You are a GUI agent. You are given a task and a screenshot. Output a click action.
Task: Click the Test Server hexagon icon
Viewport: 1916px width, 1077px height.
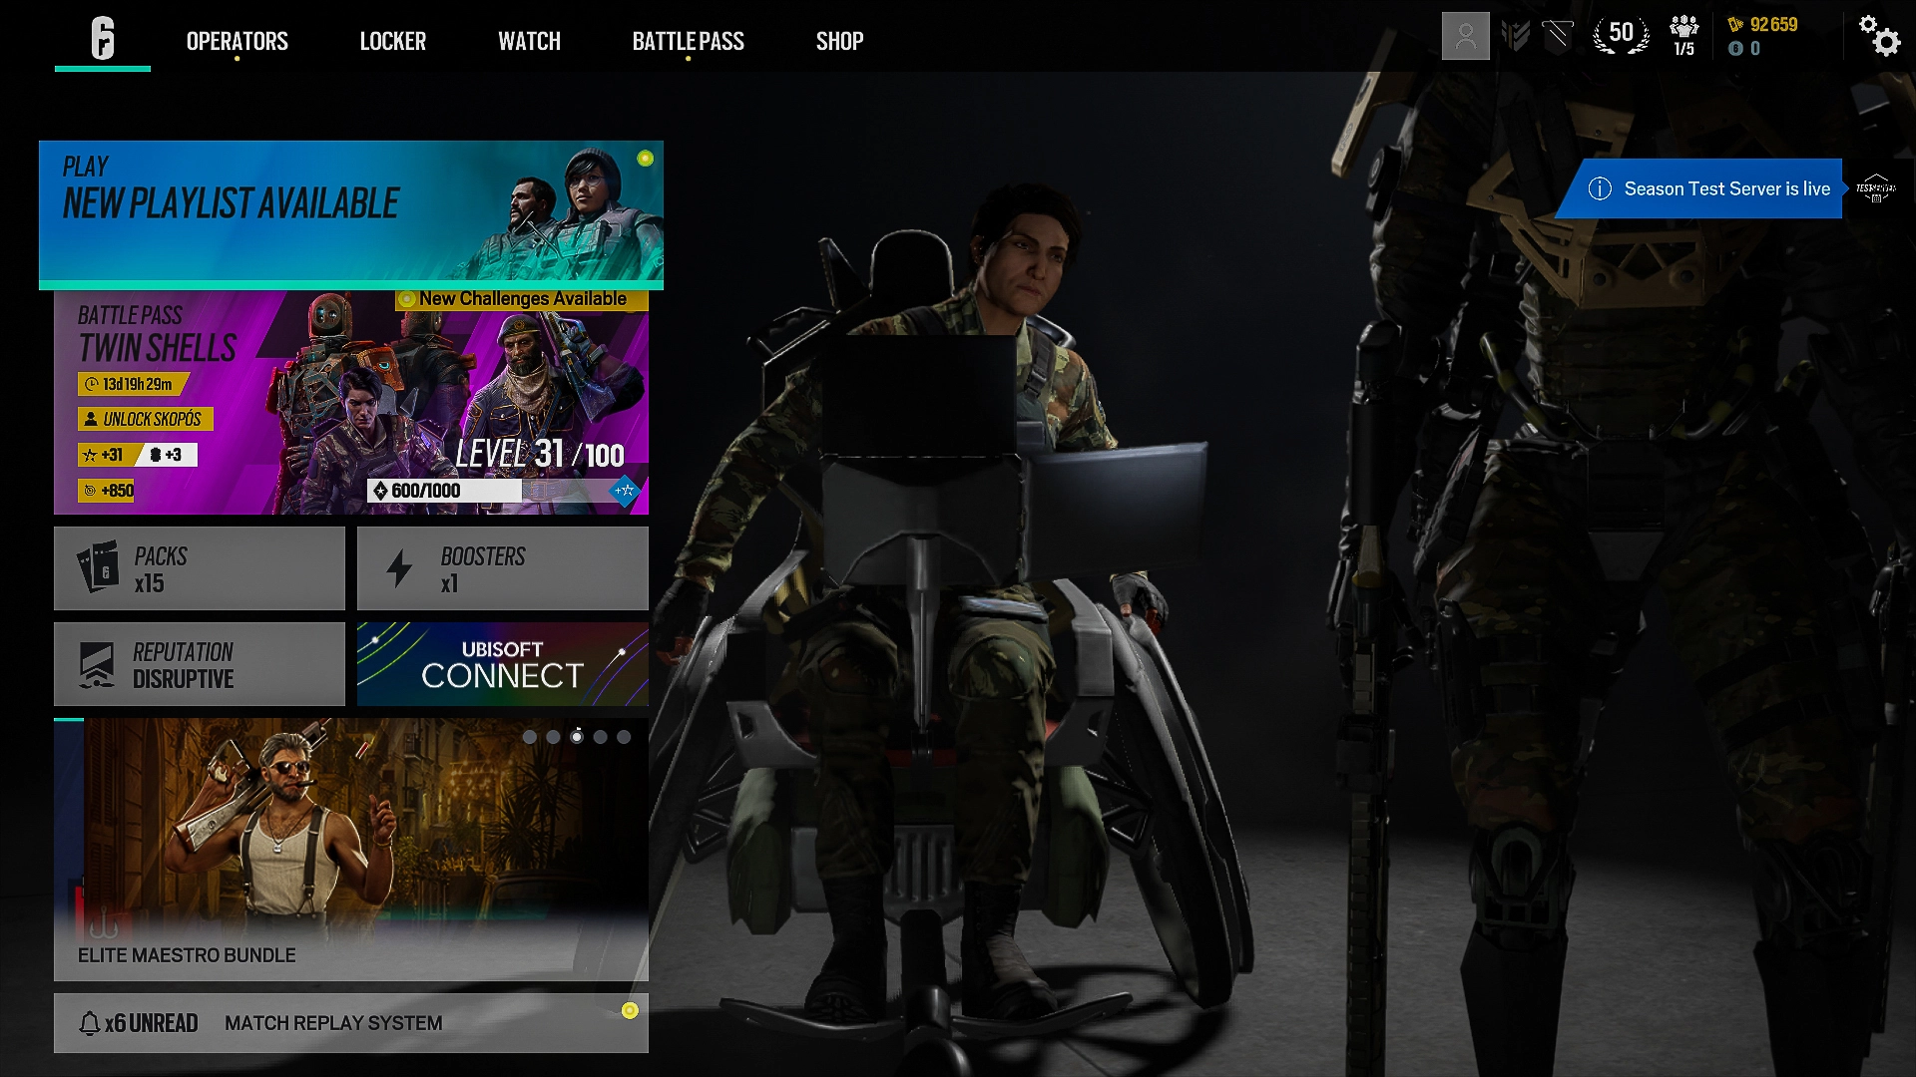1876,188
